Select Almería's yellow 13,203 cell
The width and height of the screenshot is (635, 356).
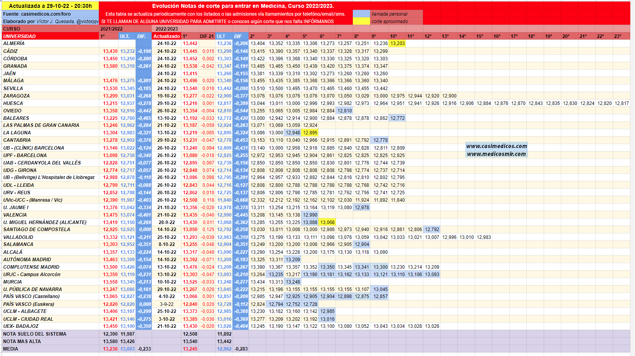tap(397, 43)
